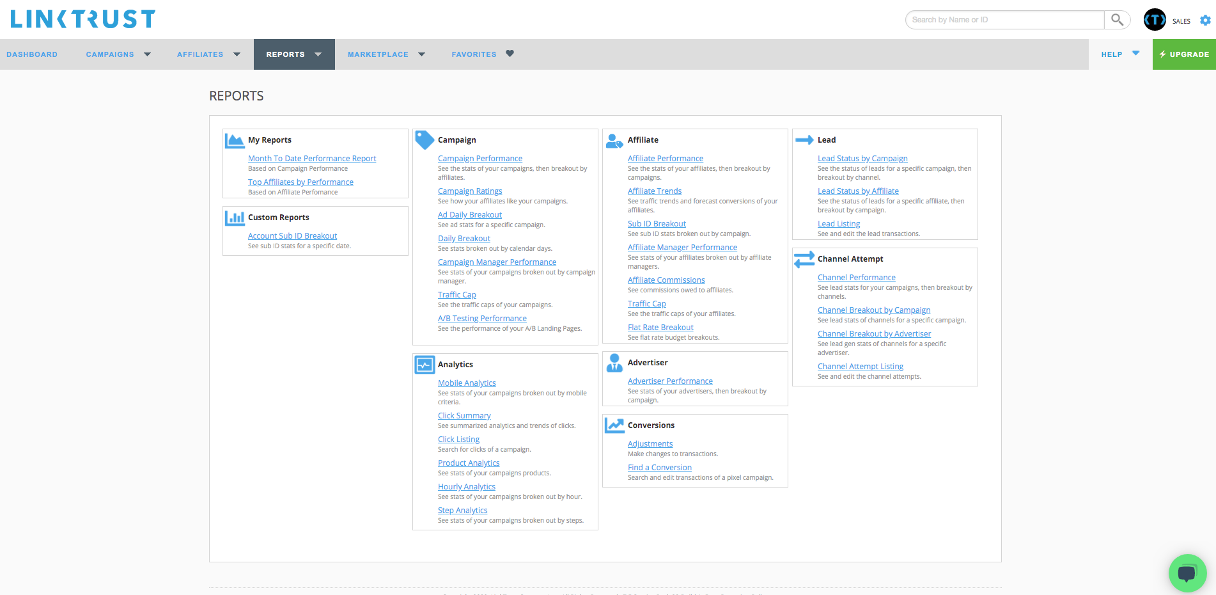Open the live chat bubble widget
Viewport: 1216px width, 595px height.
pyautogui.click(x=1187, y=573)
